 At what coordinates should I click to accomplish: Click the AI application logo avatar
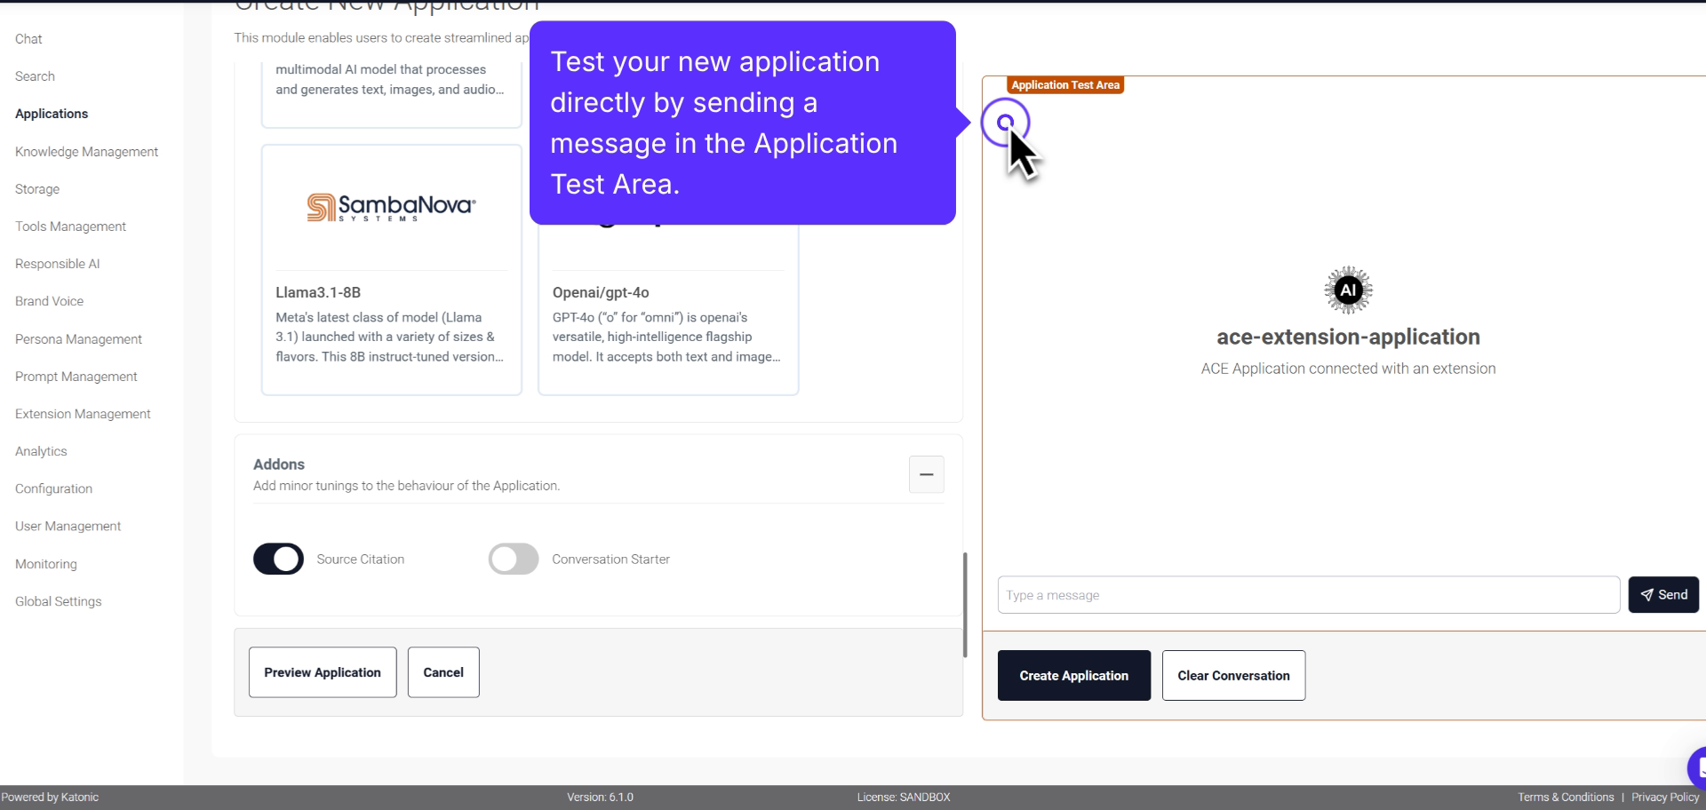coord(1347,289)
